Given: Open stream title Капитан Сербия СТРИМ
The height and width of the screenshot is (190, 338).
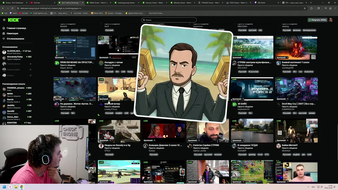Looking at the screenshot, I should (x=206, y=145).
